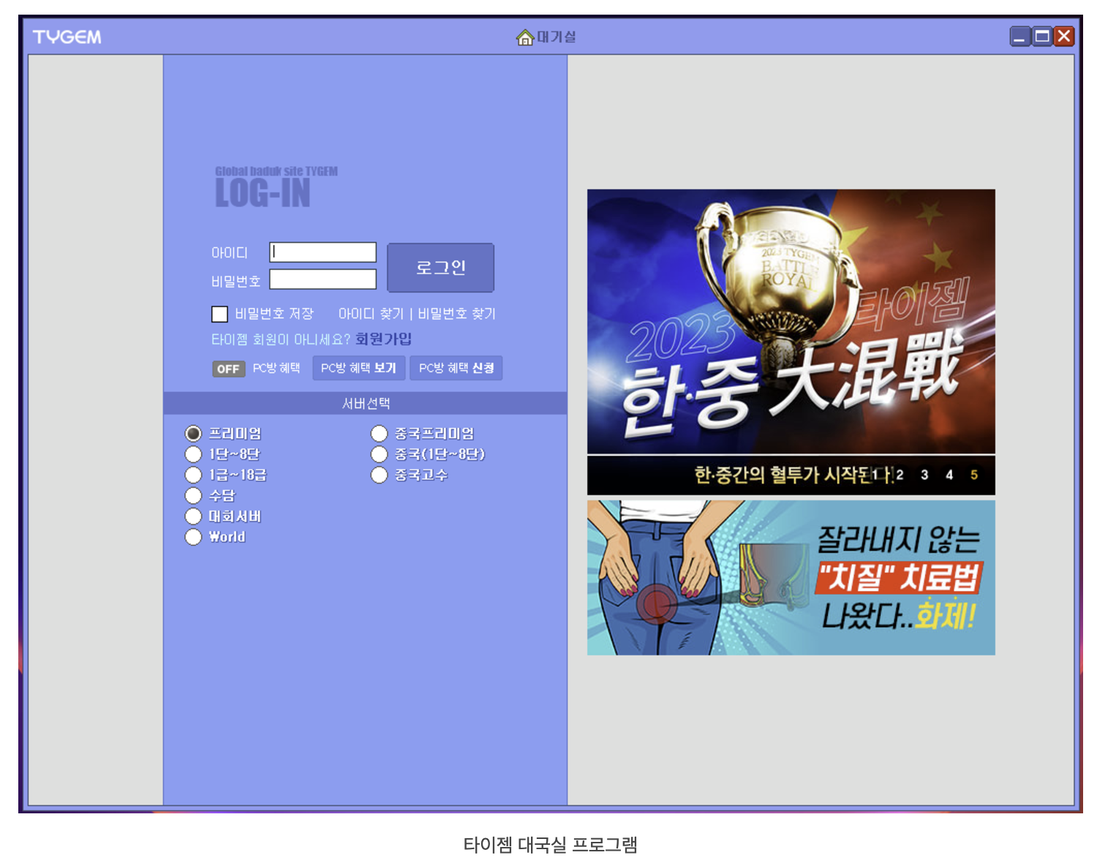
Task: Click the PC방 혜택 보기 button
Action: (x=358, y=368)
